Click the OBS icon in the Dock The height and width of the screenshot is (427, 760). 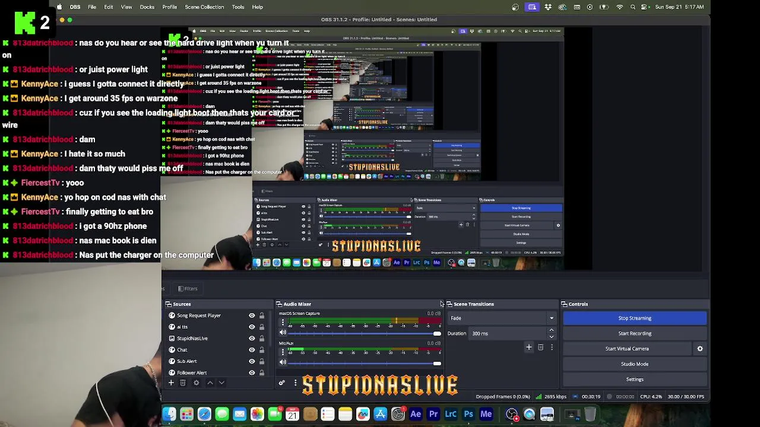(x=512, y=414)
